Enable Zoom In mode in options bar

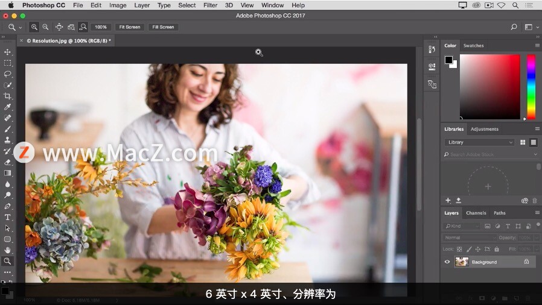(x=34, y=27)
